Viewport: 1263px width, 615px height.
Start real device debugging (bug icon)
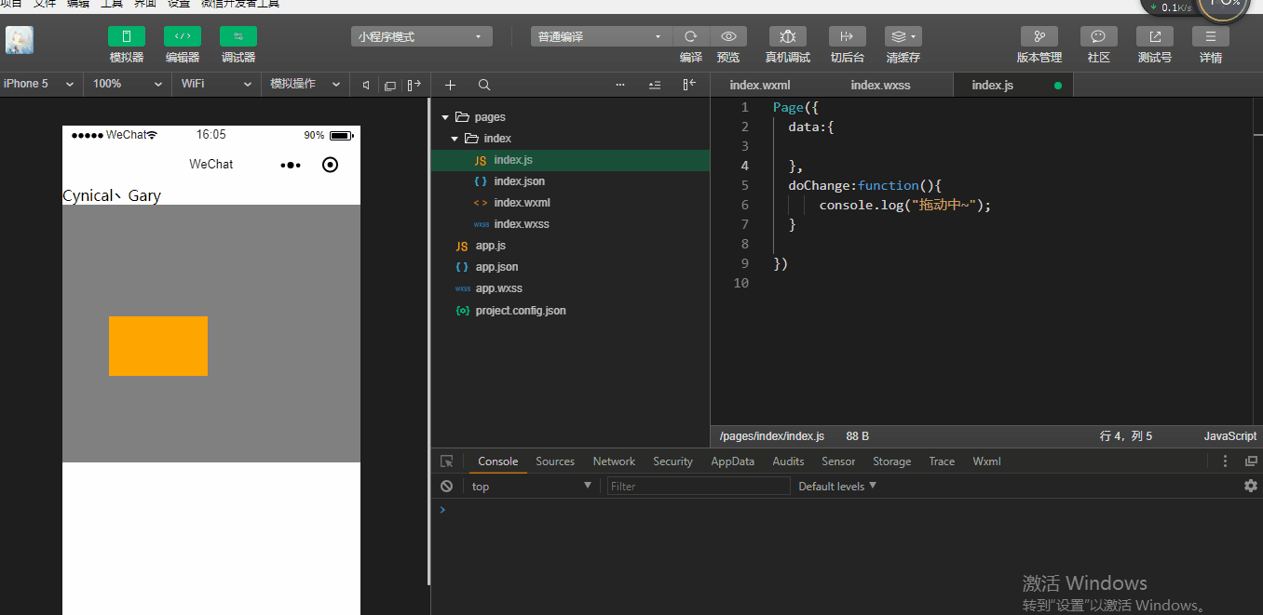787,36
